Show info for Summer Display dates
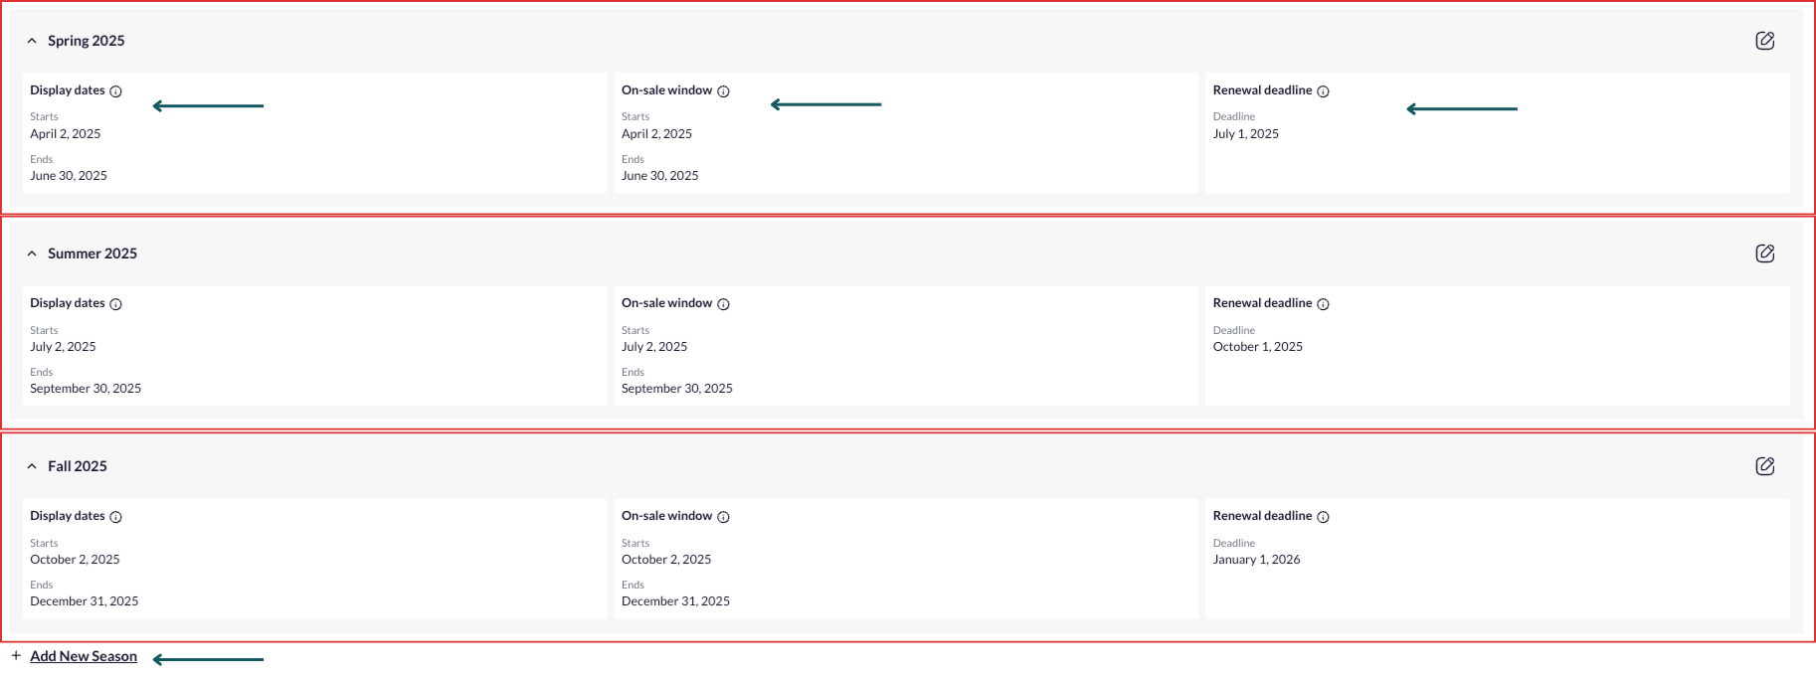Viewport: 1816px width, 676px height. (x=116, y=304)
